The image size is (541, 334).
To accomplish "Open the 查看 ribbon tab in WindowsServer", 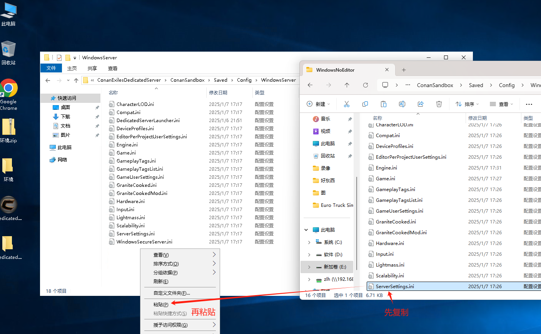I will click(x=113, y=68).
